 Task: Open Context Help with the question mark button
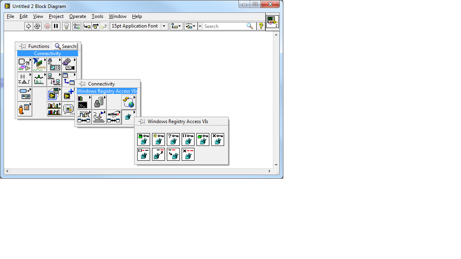pyautogui.click(x=260, y=26)
